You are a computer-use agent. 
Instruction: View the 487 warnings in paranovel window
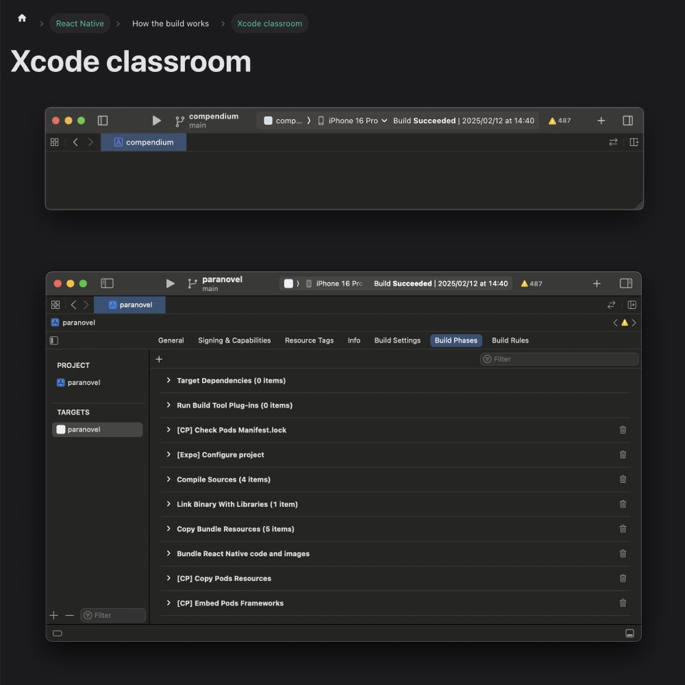532,284
